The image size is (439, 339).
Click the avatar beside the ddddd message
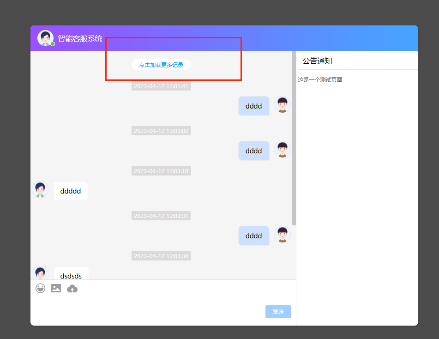click(x=40, y=190)
